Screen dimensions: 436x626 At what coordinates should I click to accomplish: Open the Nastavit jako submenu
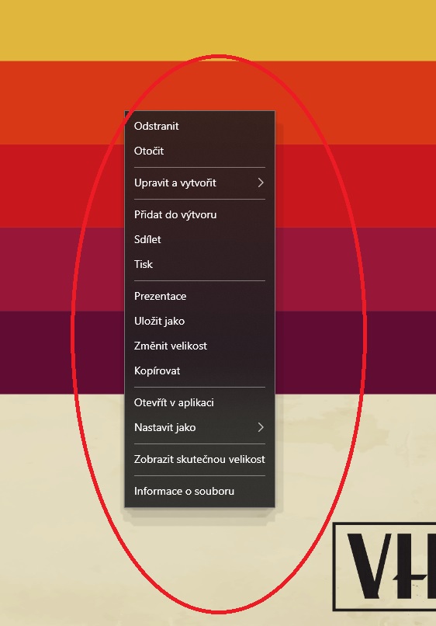click(x=199, y=427)
